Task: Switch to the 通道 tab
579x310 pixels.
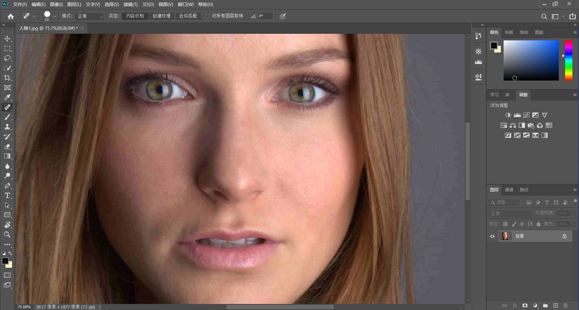Action: 509,190
